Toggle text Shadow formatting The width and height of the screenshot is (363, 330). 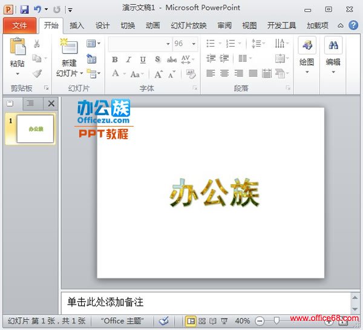(157, 59)
